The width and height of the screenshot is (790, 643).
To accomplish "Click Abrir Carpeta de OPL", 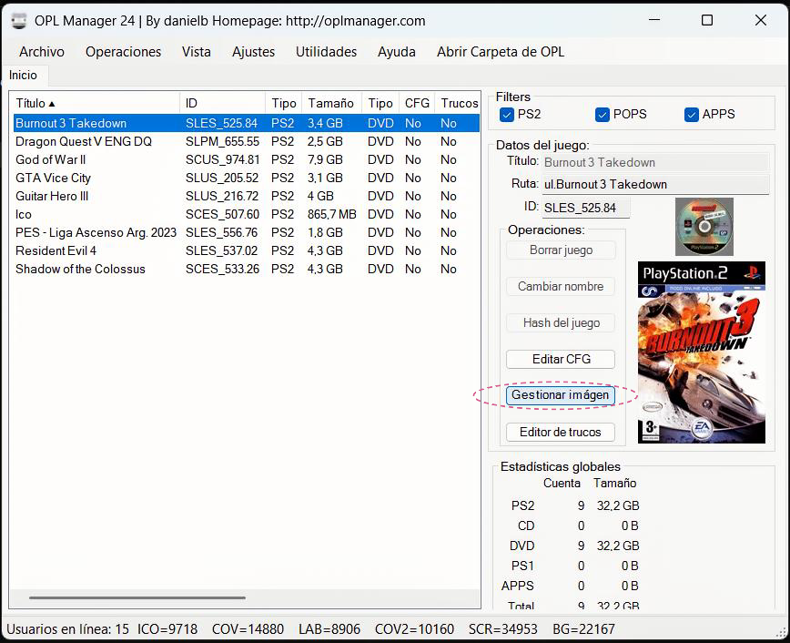I will (x=501, y=52).
